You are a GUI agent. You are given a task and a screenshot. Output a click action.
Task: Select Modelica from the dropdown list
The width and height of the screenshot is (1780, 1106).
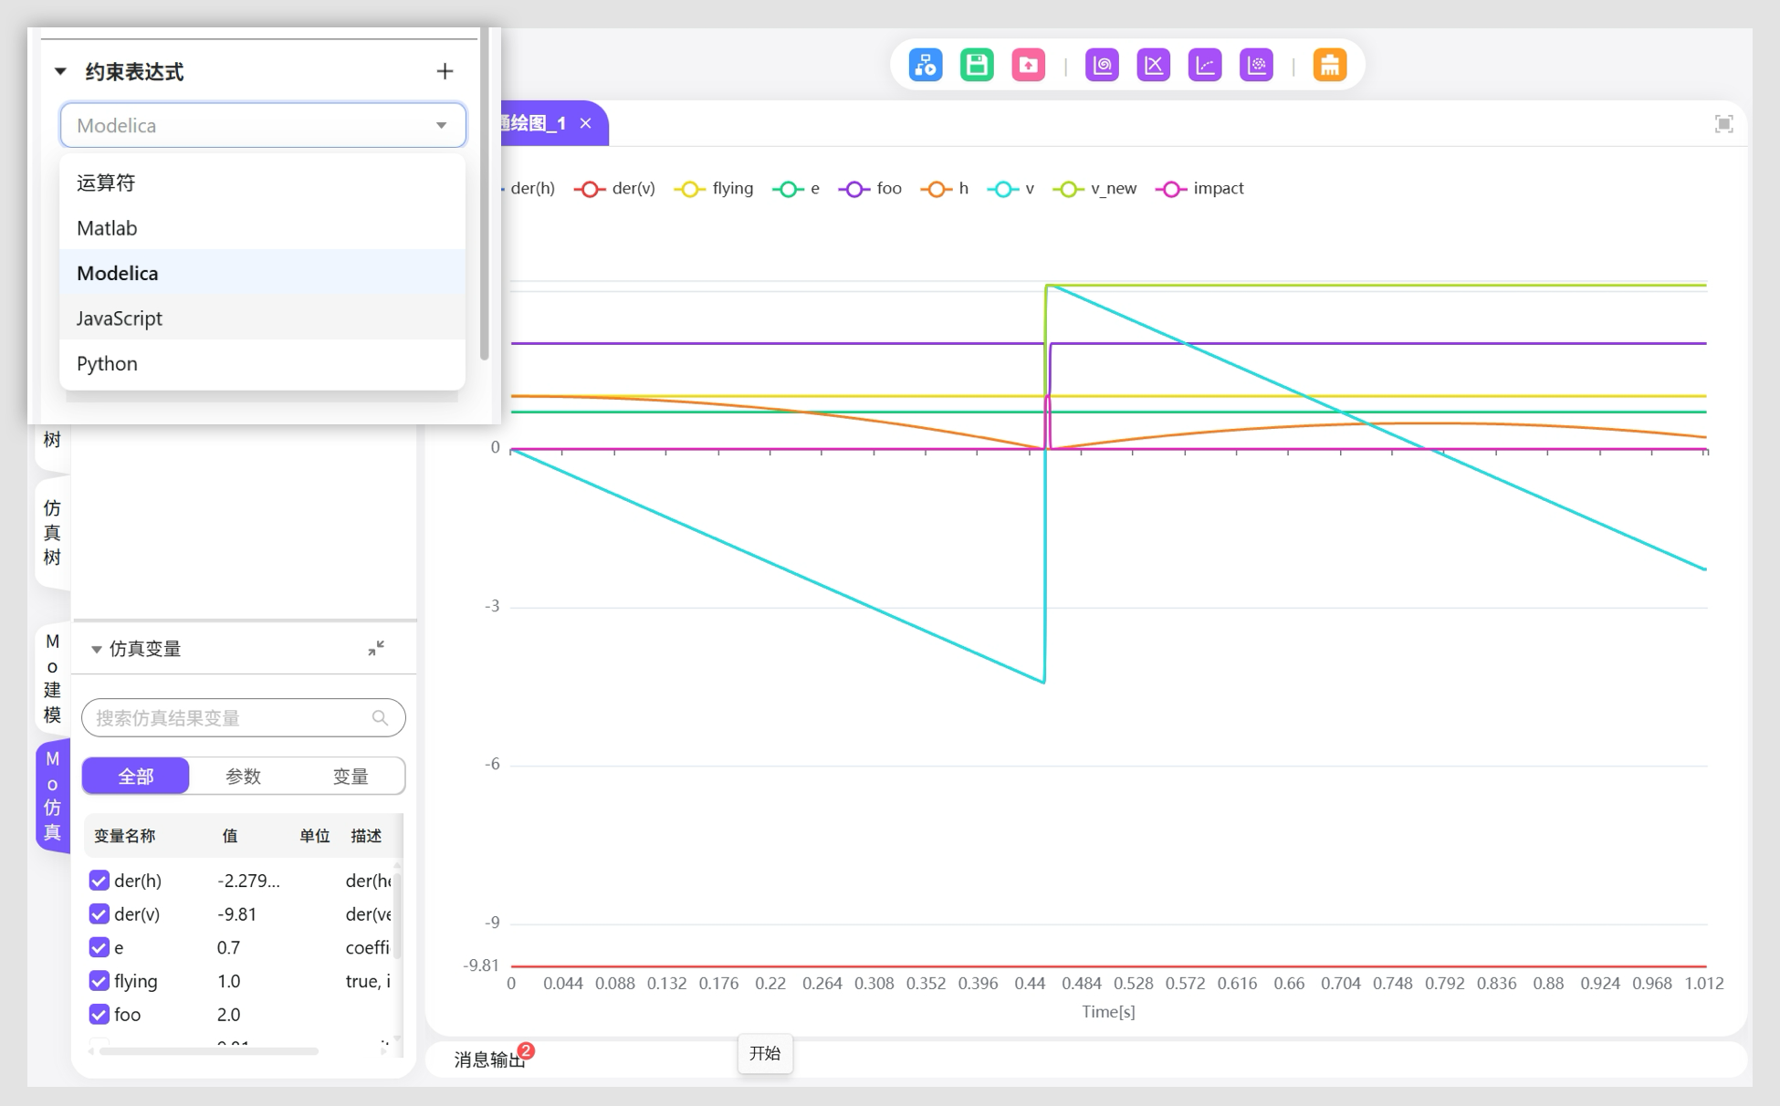pos(262,273)
